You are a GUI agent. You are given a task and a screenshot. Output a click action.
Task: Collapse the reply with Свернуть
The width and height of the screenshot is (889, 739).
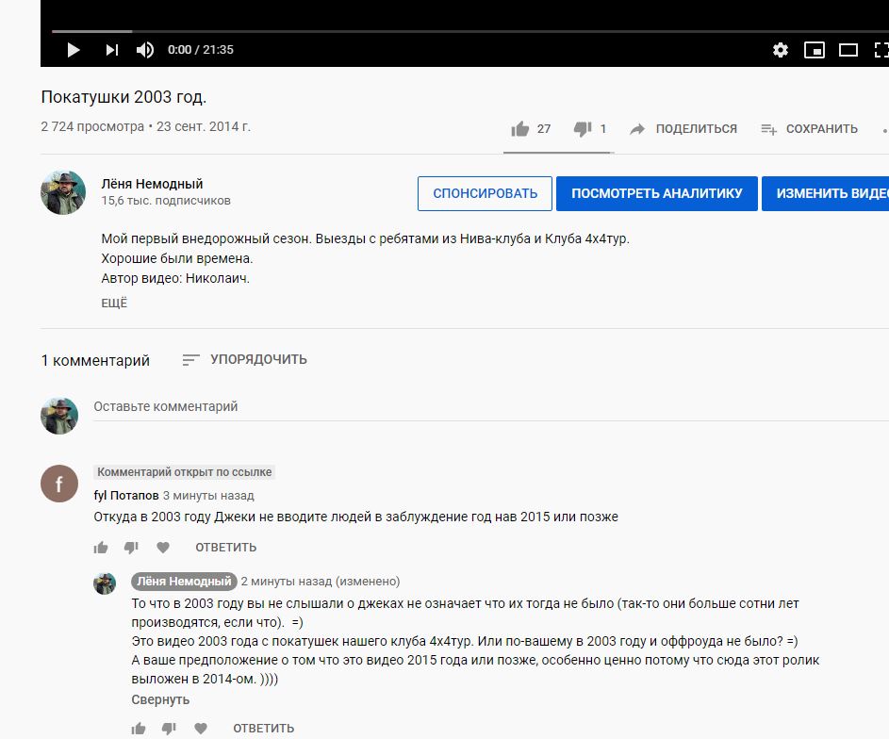tap(160, 699)
